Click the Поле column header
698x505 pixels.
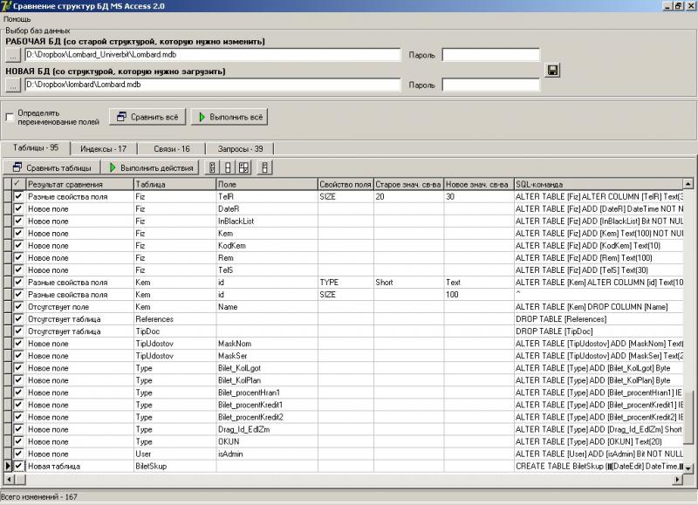pos(267,184)
